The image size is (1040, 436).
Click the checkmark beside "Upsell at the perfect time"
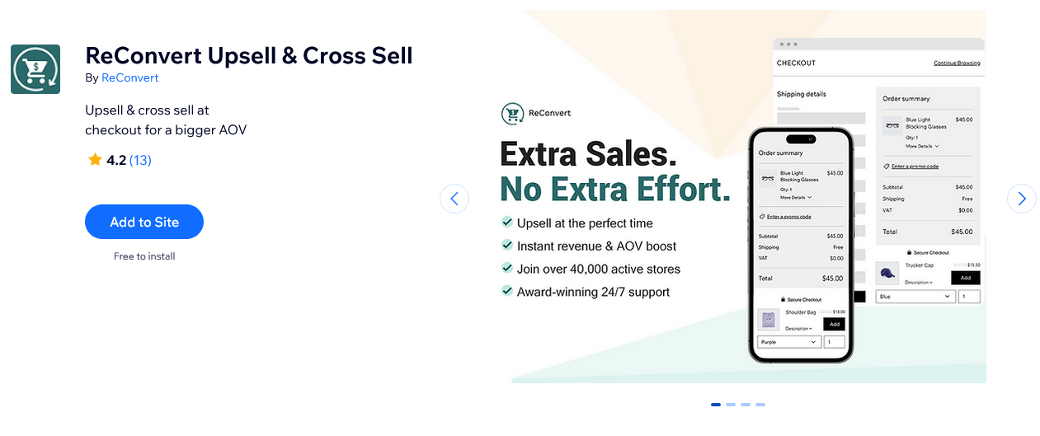click(507, 223)
